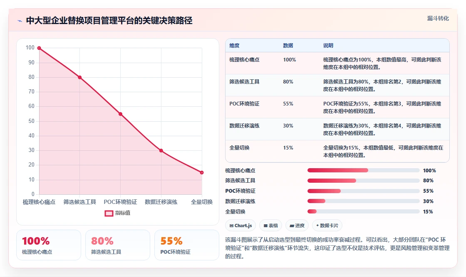Image resolution: width=466 pixels, height=277 pixels.
Task: Click the 数据 column header
Action: click(288, 46)
